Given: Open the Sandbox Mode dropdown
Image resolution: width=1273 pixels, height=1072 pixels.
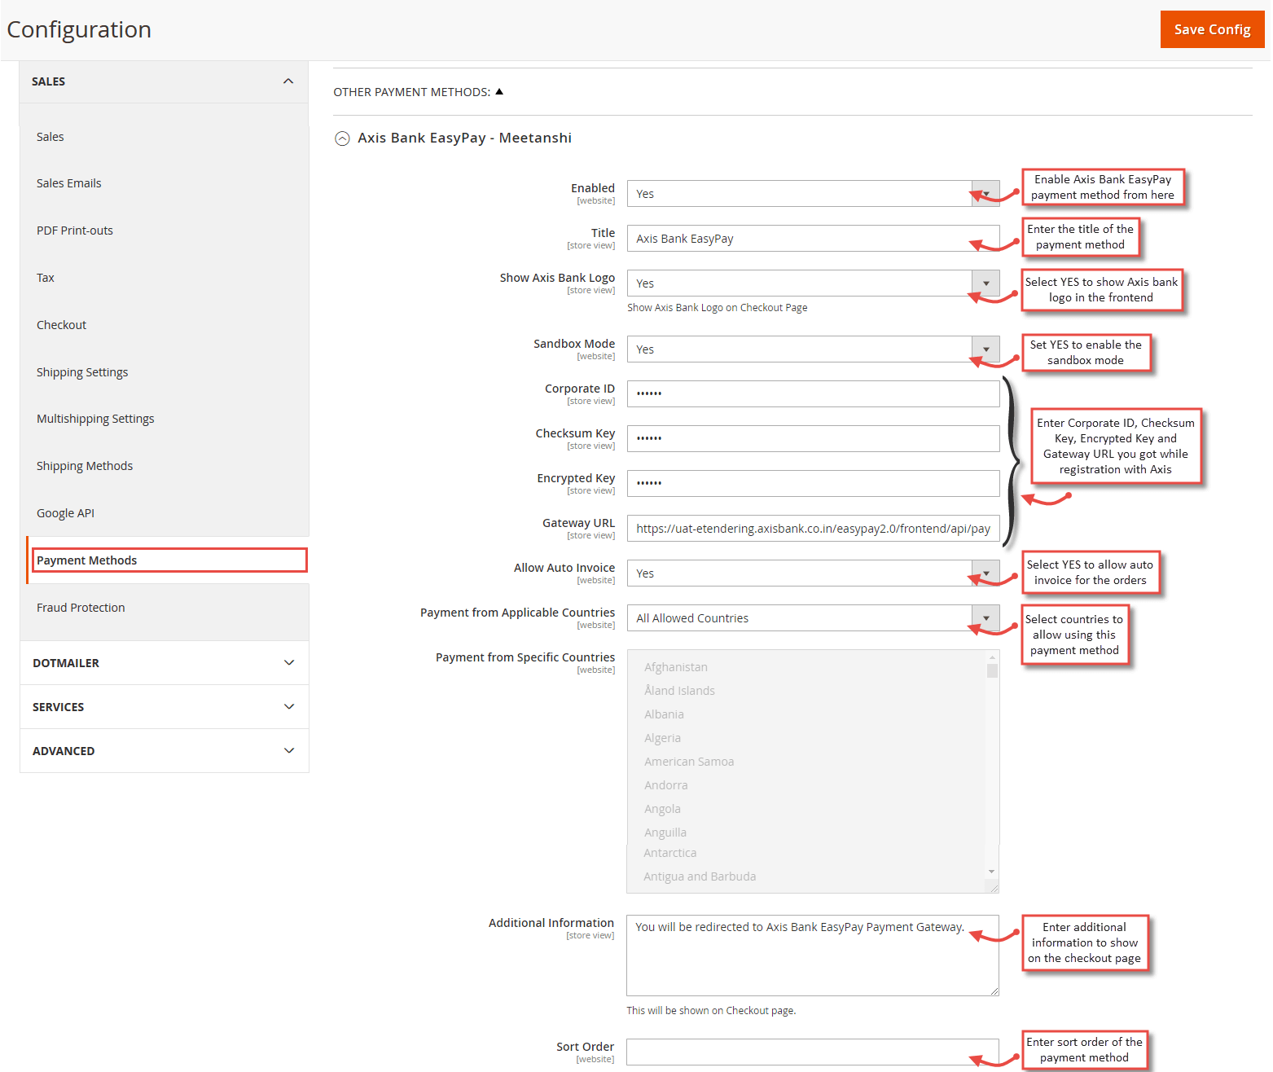Looking at the screenshot, I should coord(985,349).
